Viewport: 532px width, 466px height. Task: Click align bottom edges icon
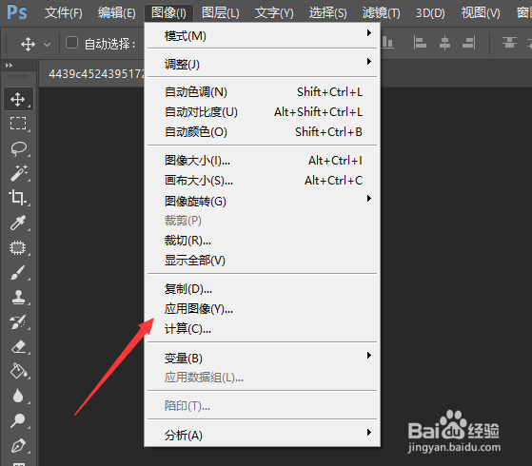[x=387, y=43]
